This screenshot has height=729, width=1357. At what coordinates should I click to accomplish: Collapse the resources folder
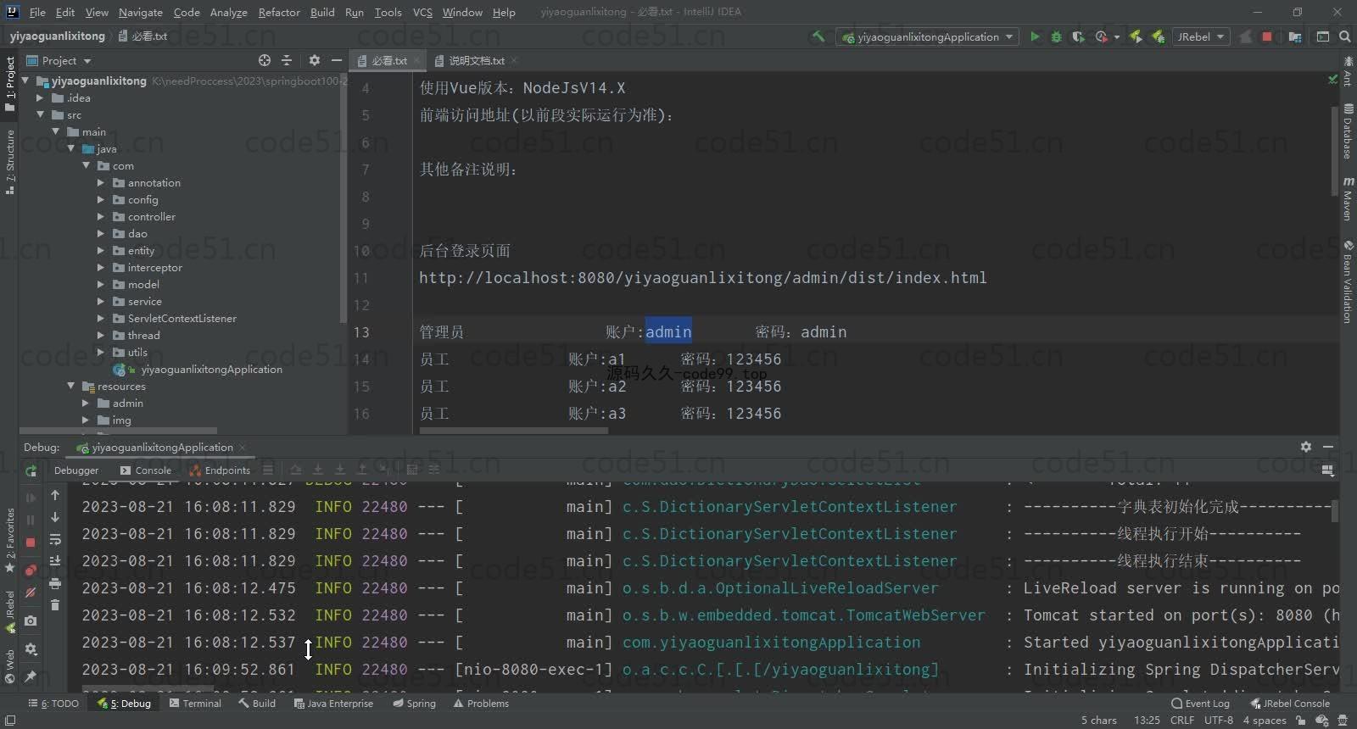coord(71,386)
